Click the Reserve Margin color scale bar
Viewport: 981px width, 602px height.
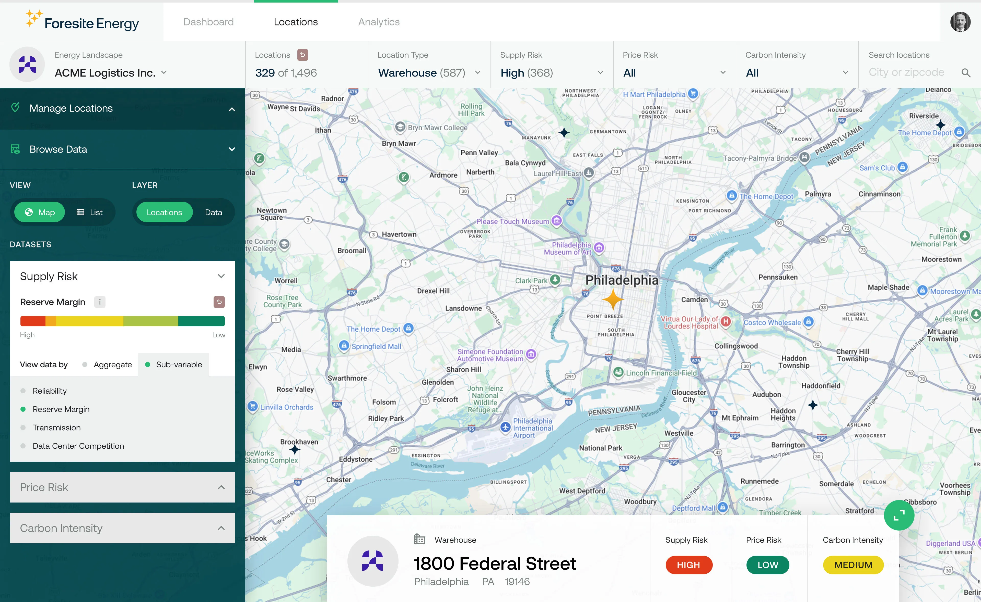click(x=122, y=321)
